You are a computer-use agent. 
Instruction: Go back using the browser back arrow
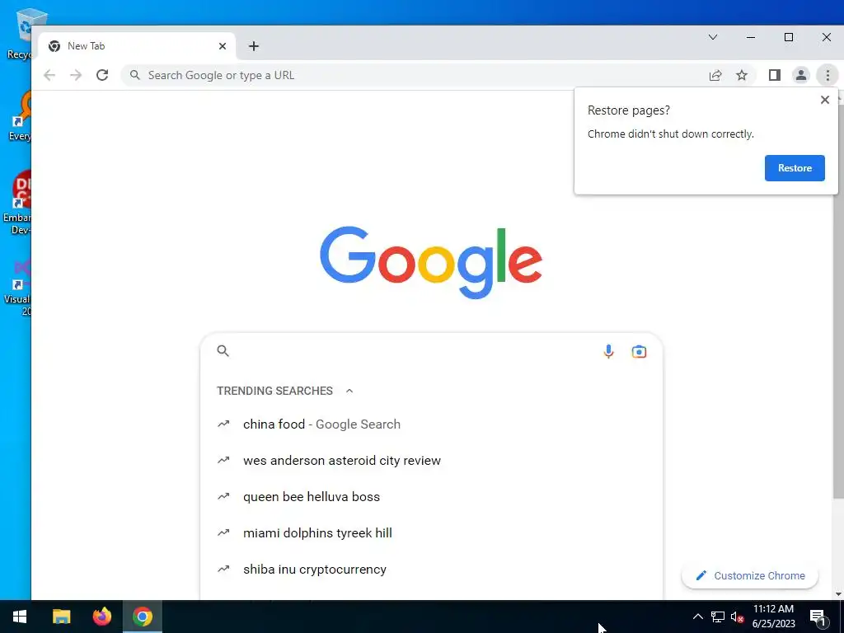[49, 75]
